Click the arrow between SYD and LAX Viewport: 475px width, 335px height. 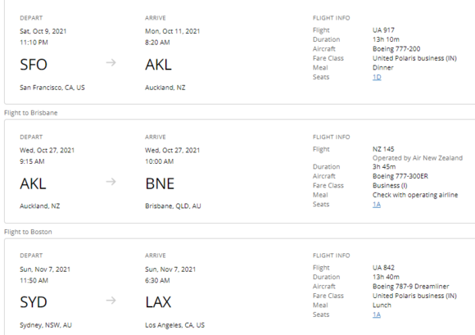click(x=111, y=301)
